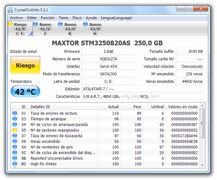Click the Características field with S.M.A.R.T.

[143, 96]
